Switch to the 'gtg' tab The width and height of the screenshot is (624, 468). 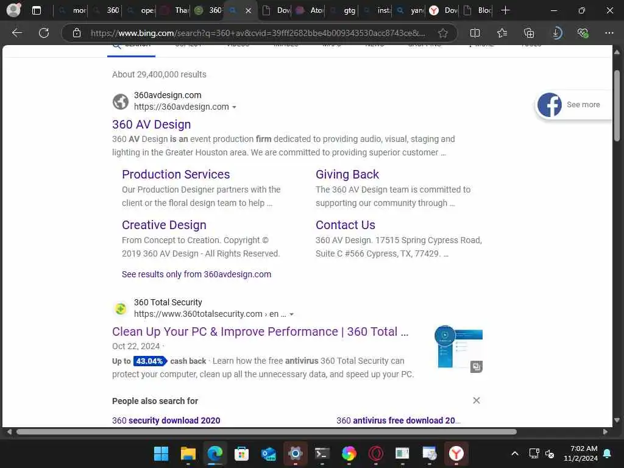pyautogui.click(x=345, y=10)
